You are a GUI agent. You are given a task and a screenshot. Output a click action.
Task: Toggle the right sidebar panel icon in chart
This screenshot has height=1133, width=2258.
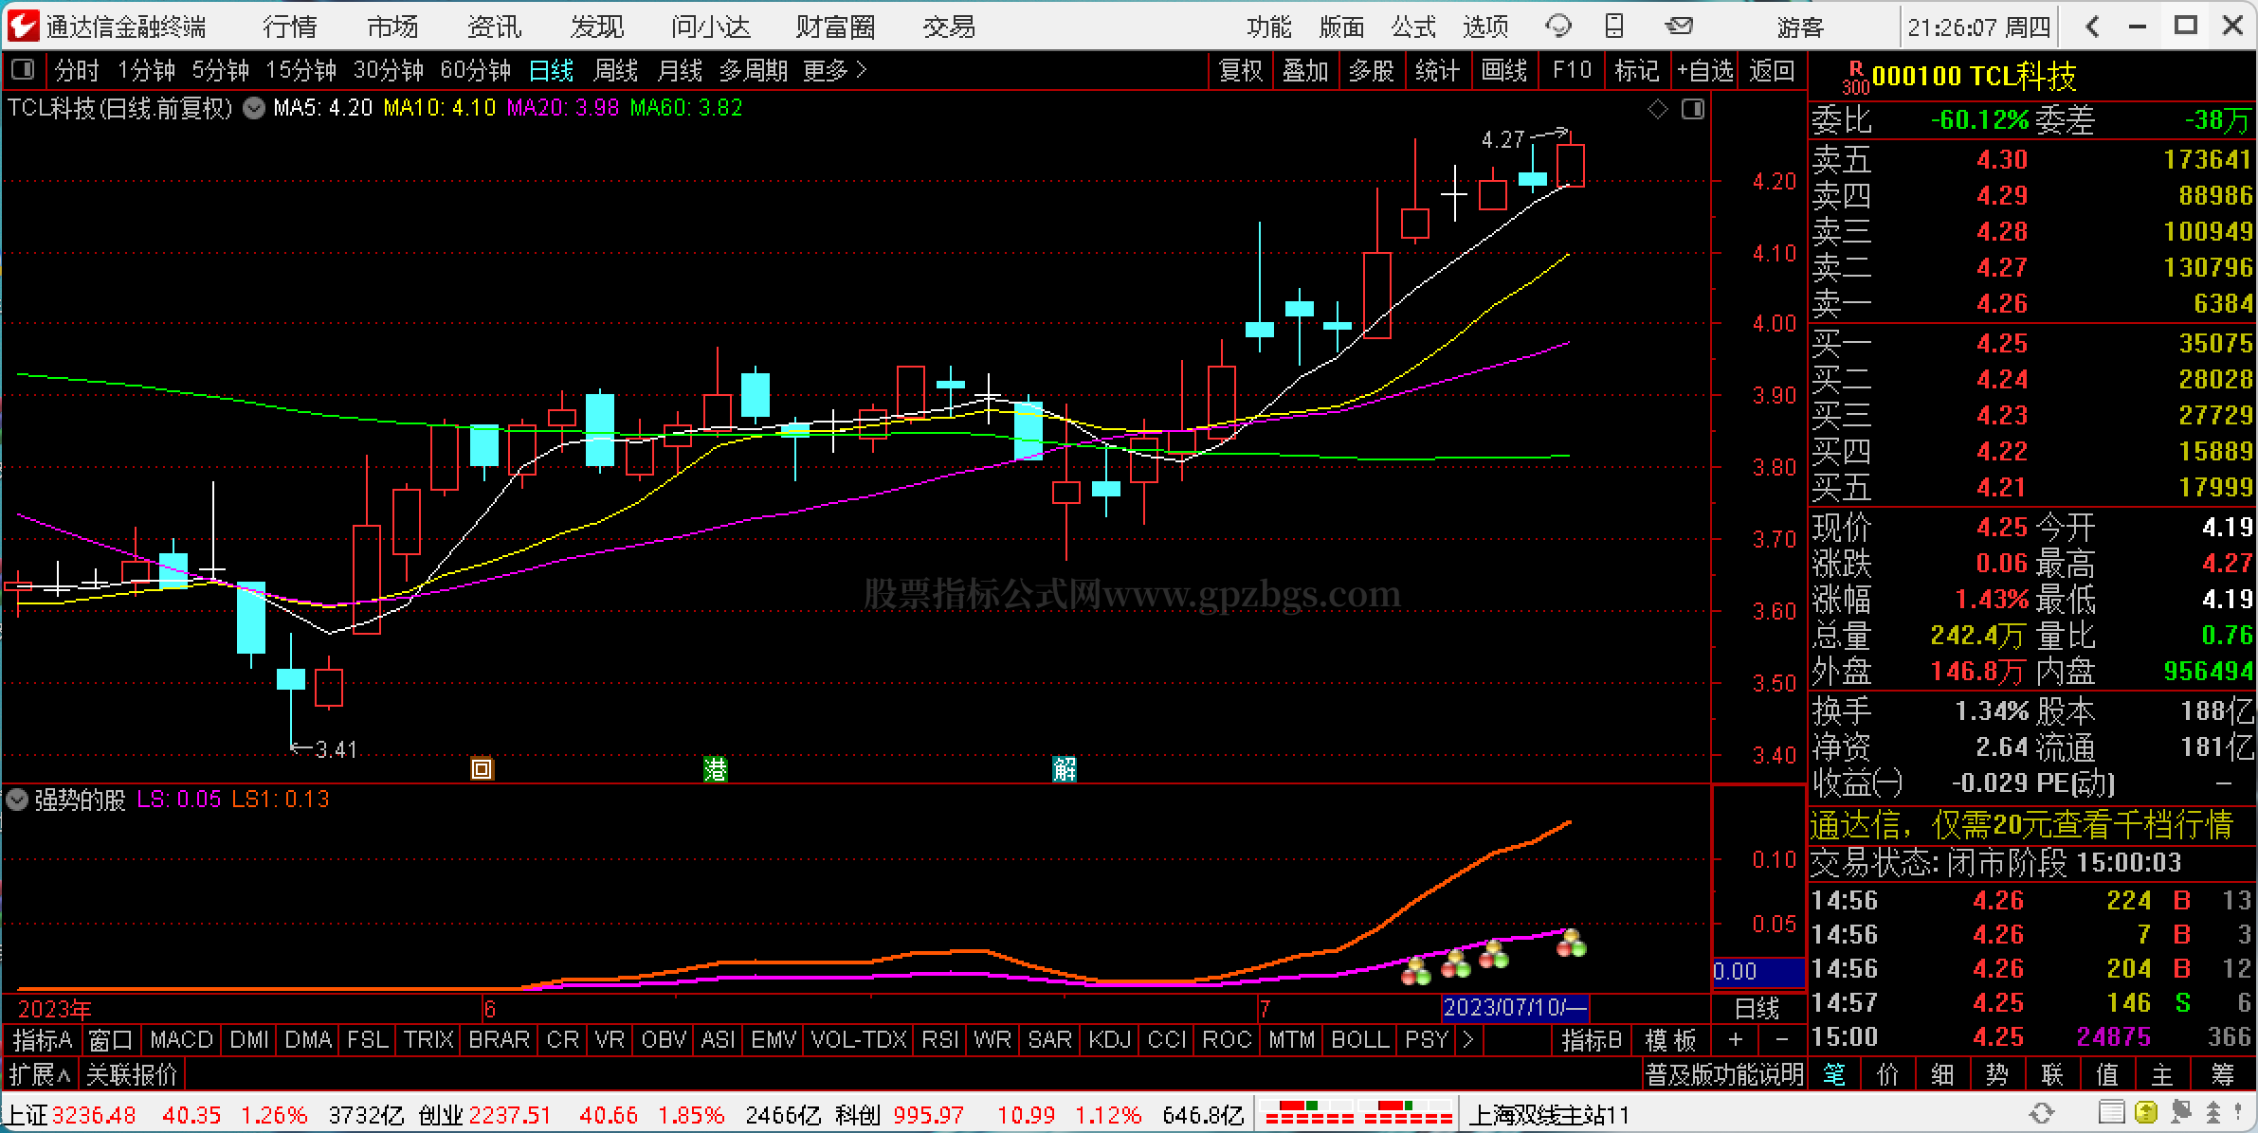tap(1693, 110)
